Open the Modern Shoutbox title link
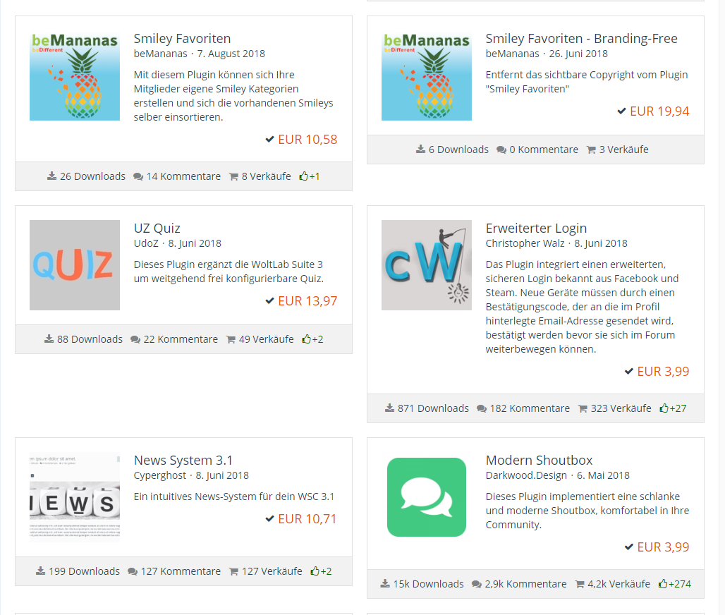The image size is (725, 615). coord(539,461)
